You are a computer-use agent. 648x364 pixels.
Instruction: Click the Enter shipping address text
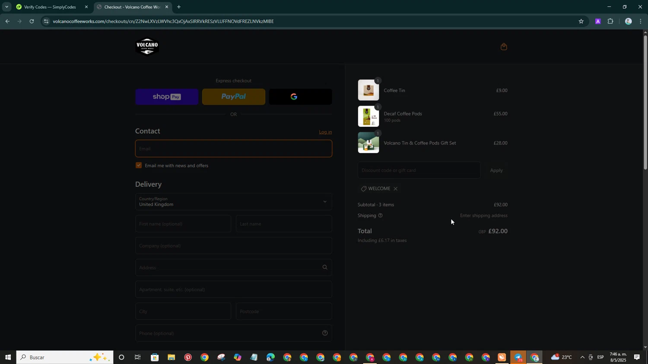(484, 215)
